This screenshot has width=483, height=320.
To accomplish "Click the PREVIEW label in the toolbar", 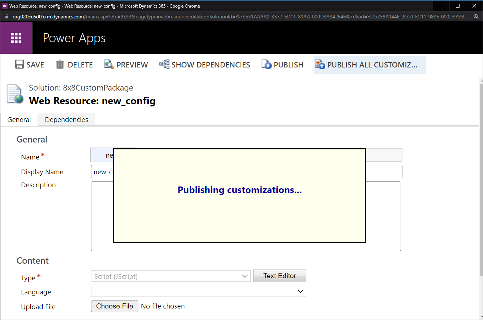I will (x=132, y=65).
